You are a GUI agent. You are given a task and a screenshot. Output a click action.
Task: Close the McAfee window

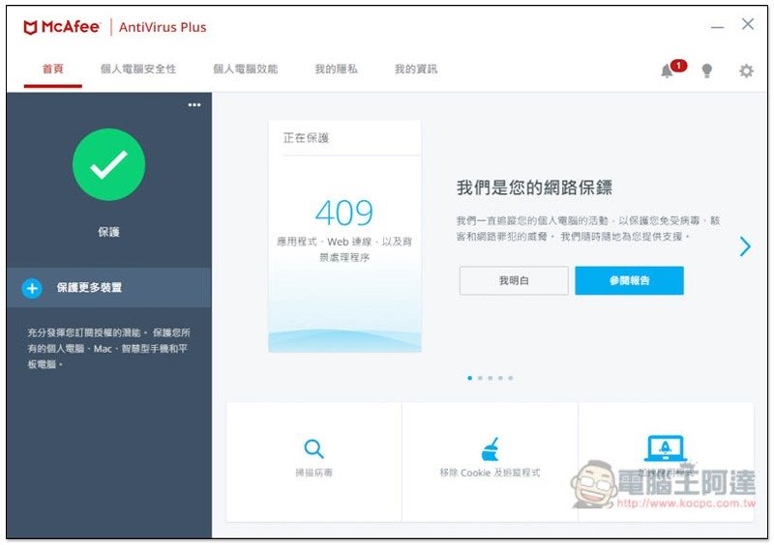(x=747, y=24)
